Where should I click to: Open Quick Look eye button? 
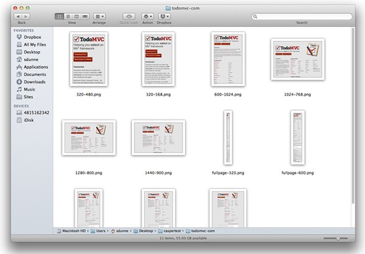click(x=129, y=16)
